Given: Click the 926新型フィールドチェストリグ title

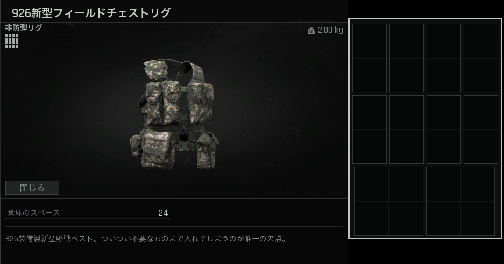Looking at the screenshot, I should pyautogui.click(x=91, y=13).
